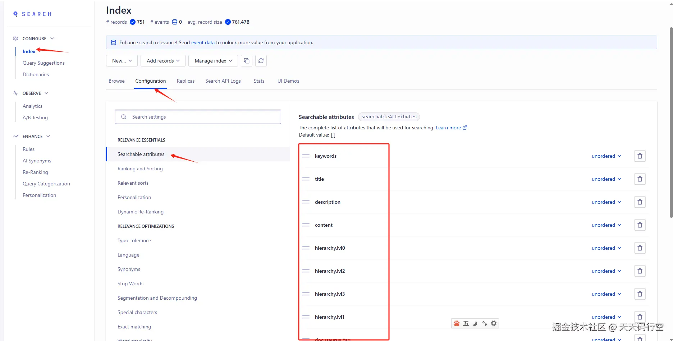The height and width of the screenshot is (341, 673).
Task: Open Query Suggestions in the sidebar
Action: pyautogui.click(x=44, y=63)
